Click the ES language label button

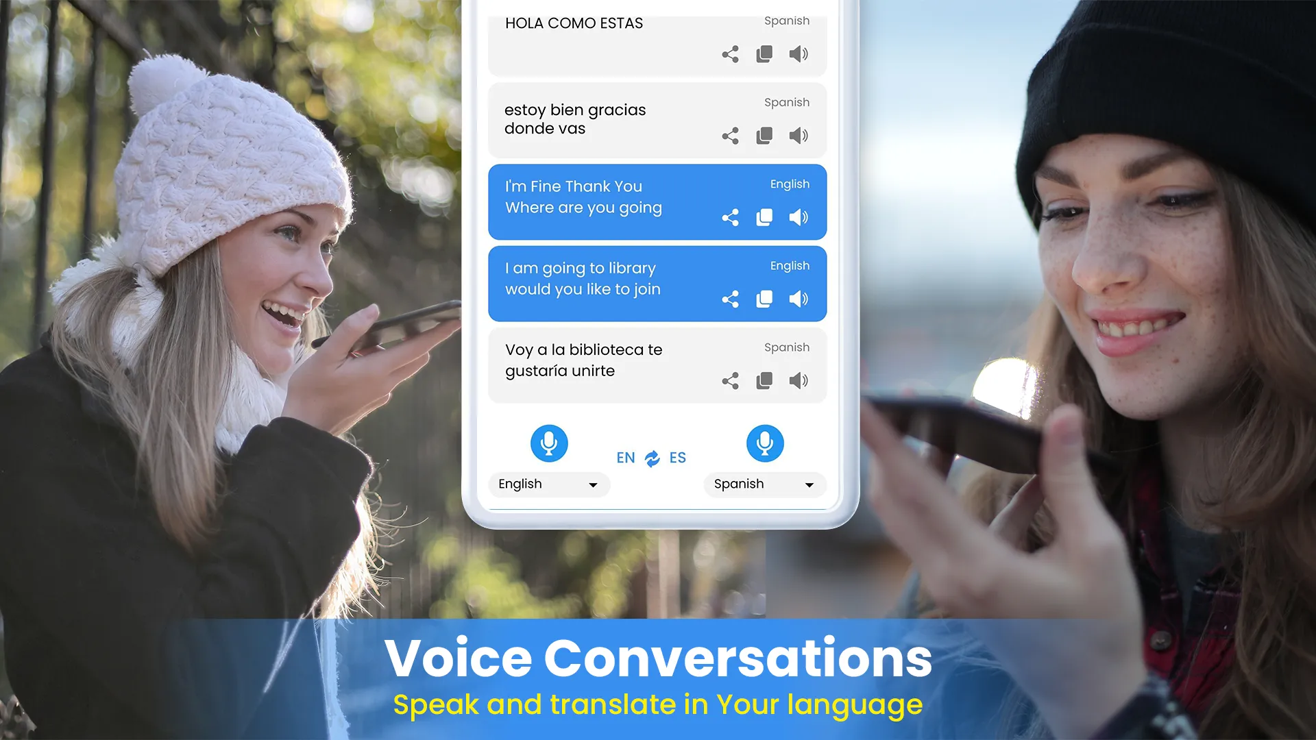[677, 457]
